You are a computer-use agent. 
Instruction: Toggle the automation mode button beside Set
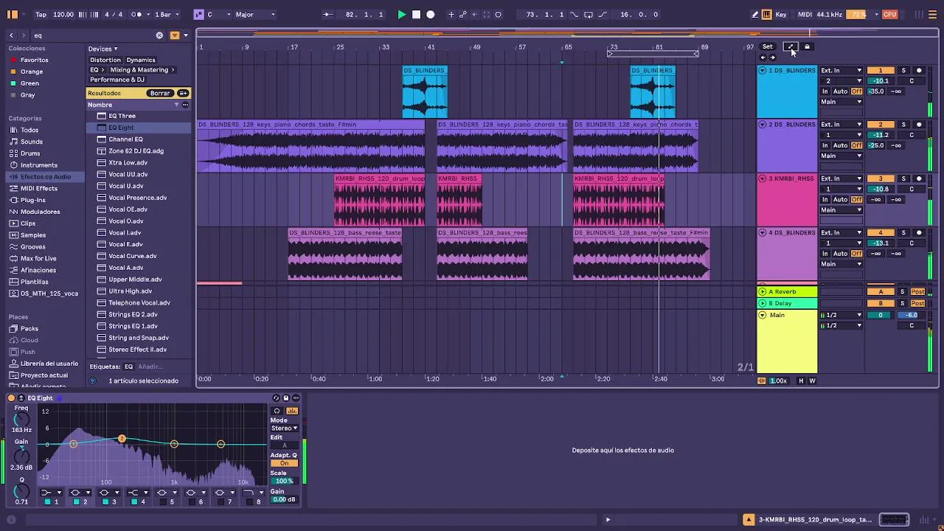point(790,46)
